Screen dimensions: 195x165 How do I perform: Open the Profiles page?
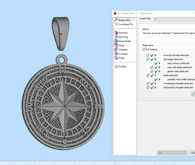click(x=122, y=66)
